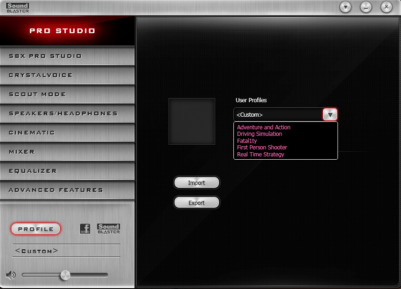This screenshot has height=289, width=401.
Task: Choose Real Time Strategy profile
Action: point(260,155)
